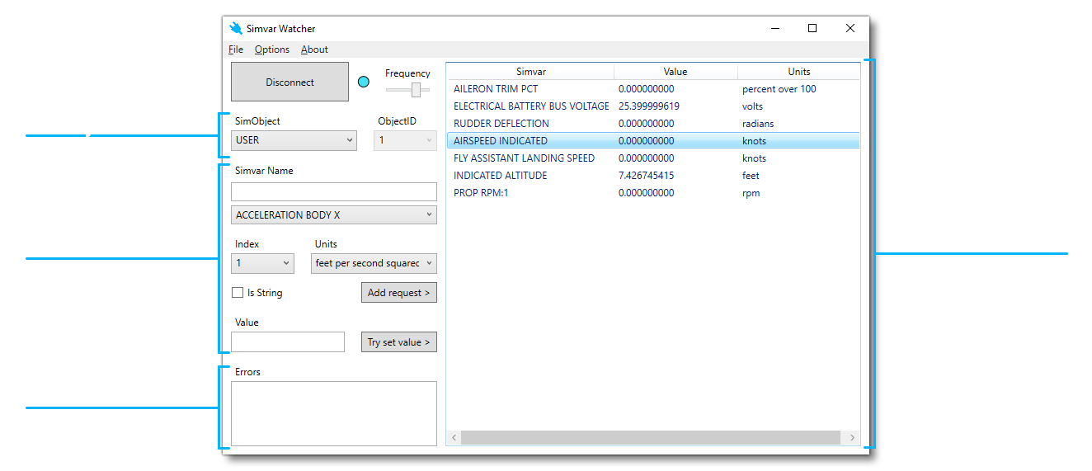Viewport: 1092px width, 471px height.
Task: Click the Value input field
Action: tap(287, 342)
